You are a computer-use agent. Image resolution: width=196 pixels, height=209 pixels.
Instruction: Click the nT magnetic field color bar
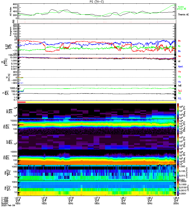point(178,188)
